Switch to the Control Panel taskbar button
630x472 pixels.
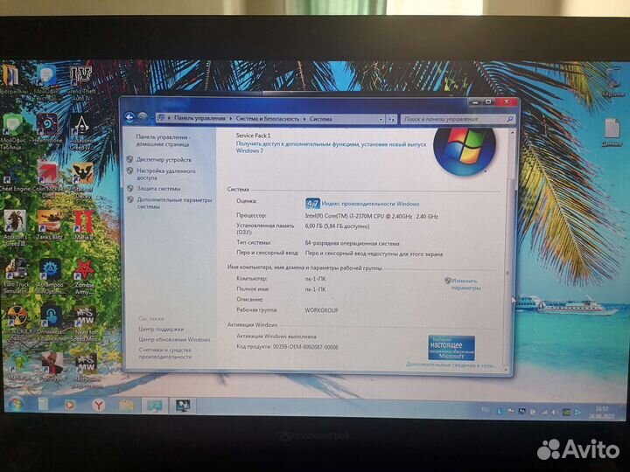(x=155, y=406)
